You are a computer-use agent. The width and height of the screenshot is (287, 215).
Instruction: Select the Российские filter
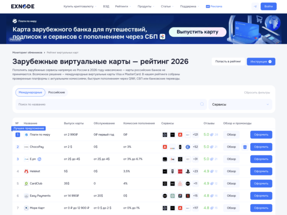click(57, 92)
